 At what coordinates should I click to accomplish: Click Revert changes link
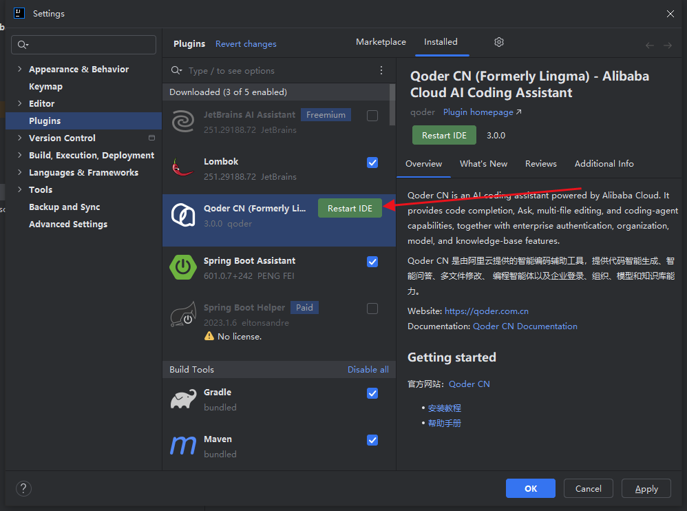(x=246, y=44)
